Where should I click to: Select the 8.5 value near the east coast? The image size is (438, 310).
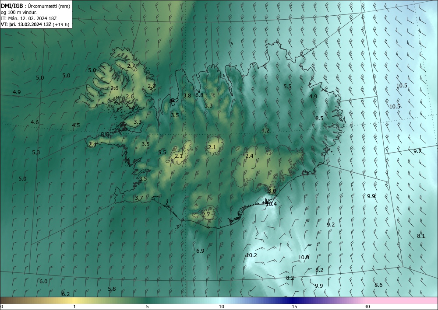pyautogui.click(x=319, y=118)
